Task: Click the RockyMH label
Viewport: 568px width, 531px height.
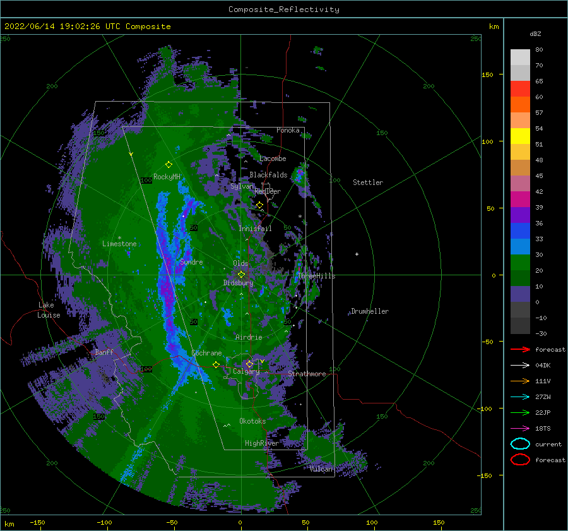Action: coord(167,177)
